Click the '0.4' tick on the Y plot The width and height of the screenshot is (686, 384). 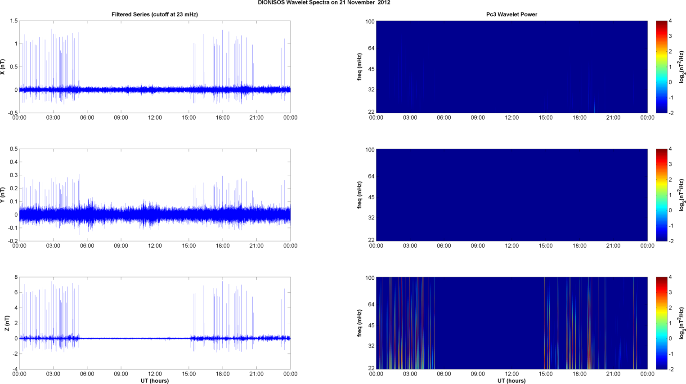13,162
